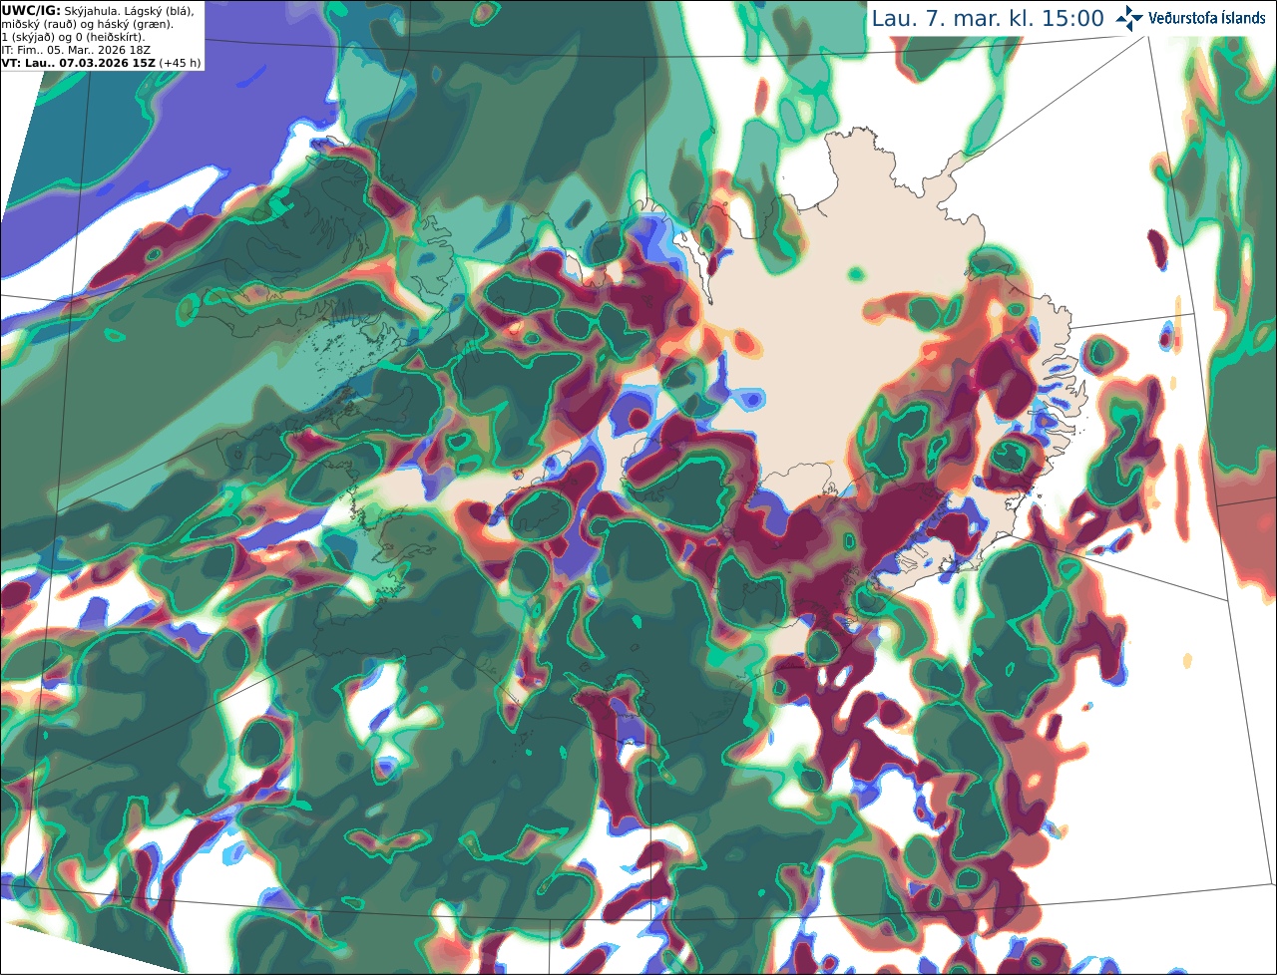
Task: Click the "Veðurstofa Íslands" name text
Action: [x=1207, y=18]
